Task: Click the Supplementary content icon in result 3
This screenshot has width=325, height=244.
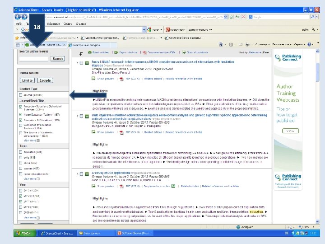Action: (x=173, y=186)
